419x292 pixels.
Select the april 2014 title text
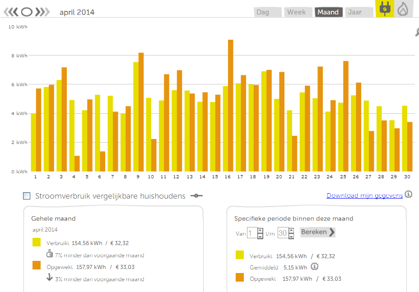point(77,12)
